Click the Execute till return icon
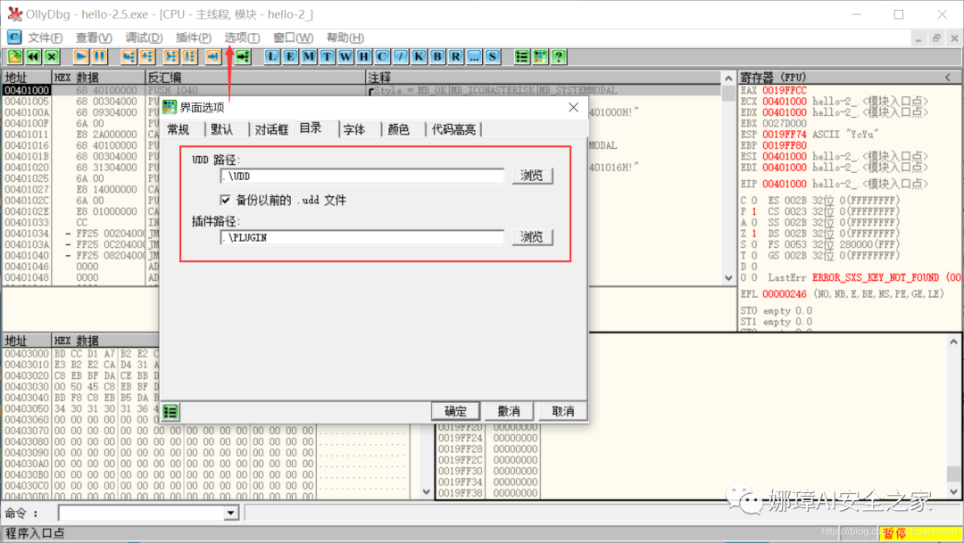This screenshot has height=543, width=964. point(212,57)
